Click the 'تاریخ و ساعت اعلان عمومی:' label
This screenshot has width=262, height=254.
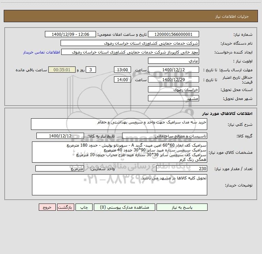pos(122,34)
